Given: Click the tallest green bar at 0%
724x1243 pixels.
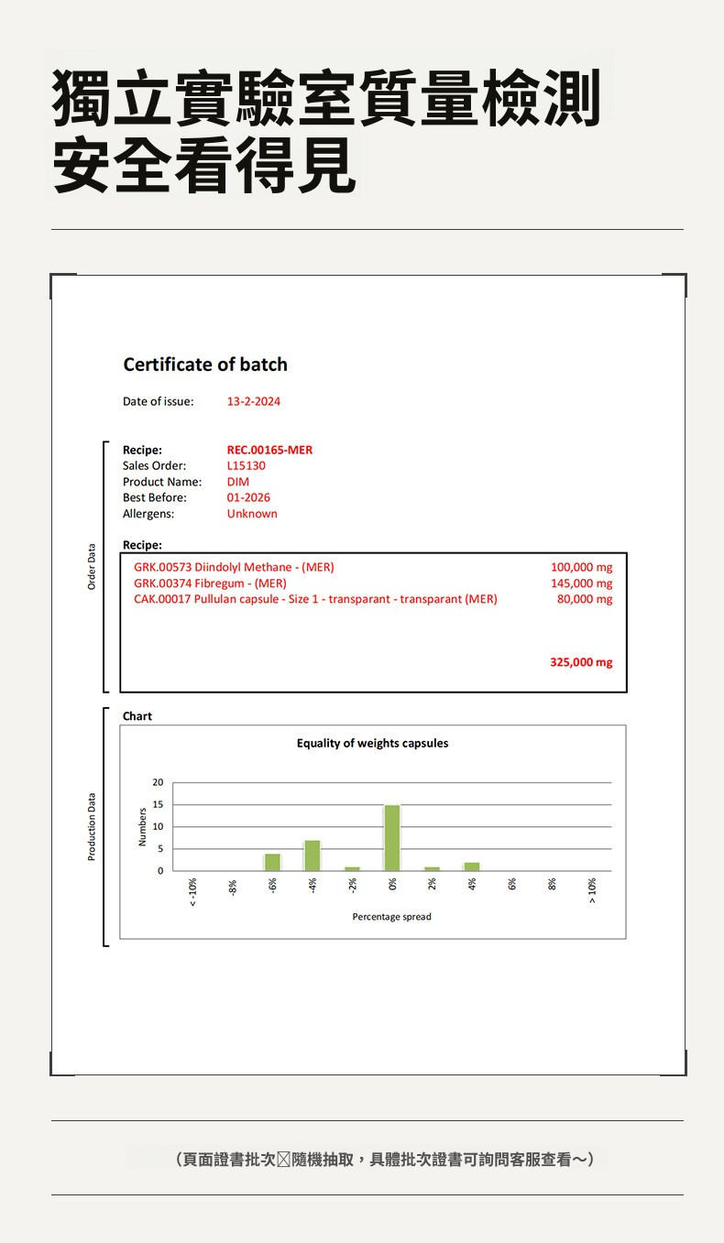Looking at the screenshot, I should [392, 837].
